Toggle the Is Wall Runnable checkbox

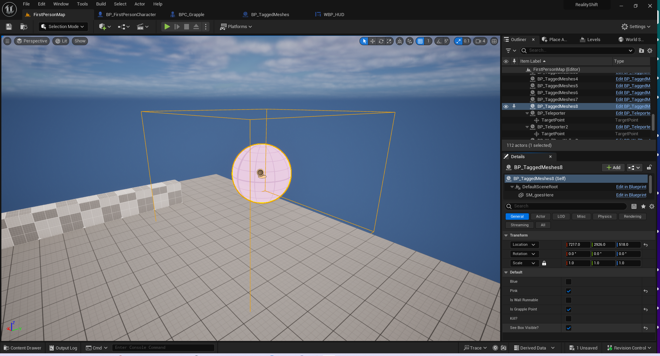pyautogui.click(x=569, y=300)
